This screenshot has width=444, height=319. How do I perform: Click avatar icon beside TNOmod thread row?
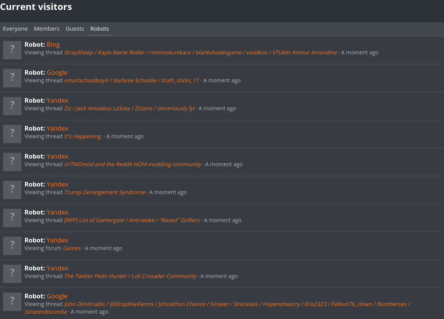(x=12, y=162)
